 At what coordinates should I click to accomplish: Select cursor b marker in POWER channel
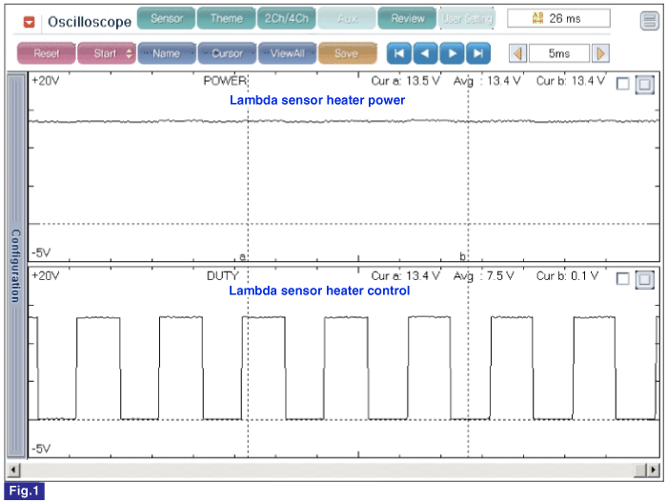click(x=462, y=256)
